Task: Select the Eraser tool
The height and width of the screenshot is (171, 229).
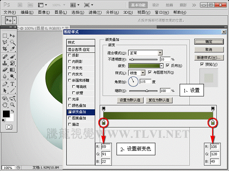Action: [5, 69]
